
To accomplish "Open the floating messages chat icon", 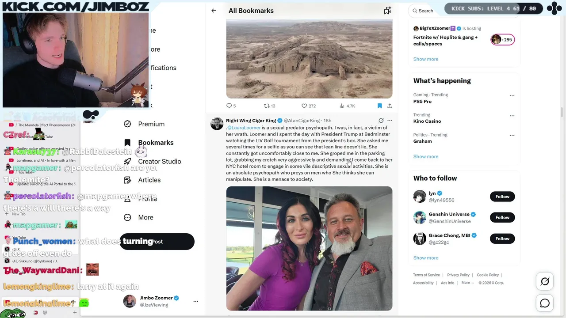I will coord(545,303).
